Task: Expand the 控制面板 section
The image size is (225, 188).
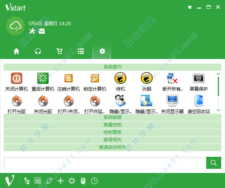Action: pos(113,132)
